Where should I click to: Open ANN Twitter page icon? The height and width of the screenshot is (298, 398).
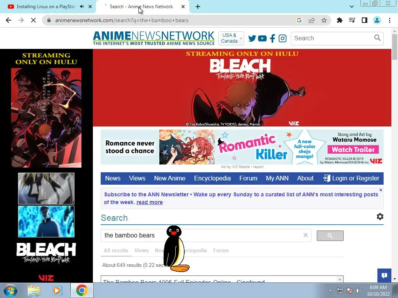[252, 38]
